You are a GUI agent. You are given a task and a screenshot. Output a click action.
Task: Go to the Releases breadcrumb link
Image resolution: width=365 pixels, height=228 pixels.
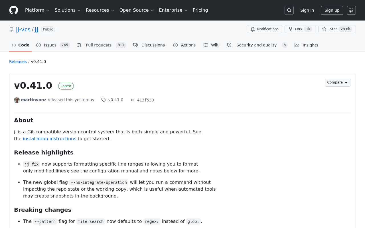(x=18, y=62)
